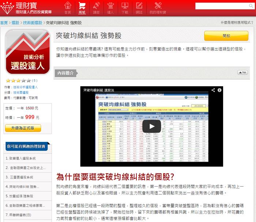The width and height of the screenshot is (256, 222).
Task: Open the 首頁 home icon in top nav
Action: click(x=68, y=8)
